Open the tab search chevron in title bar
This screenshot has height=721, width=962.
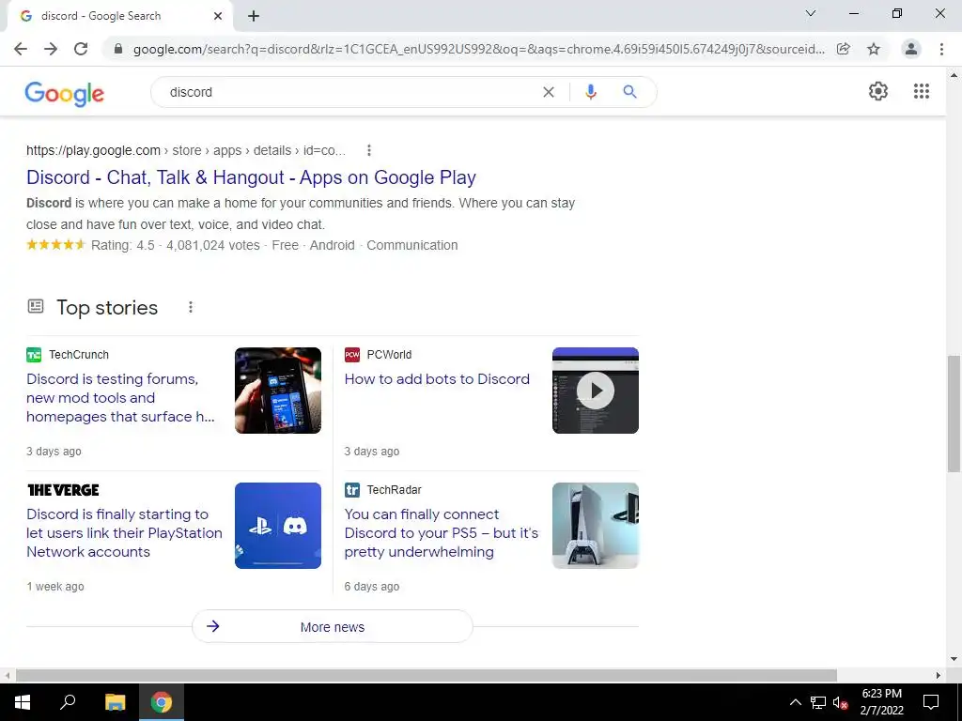(x=811, y=13)
